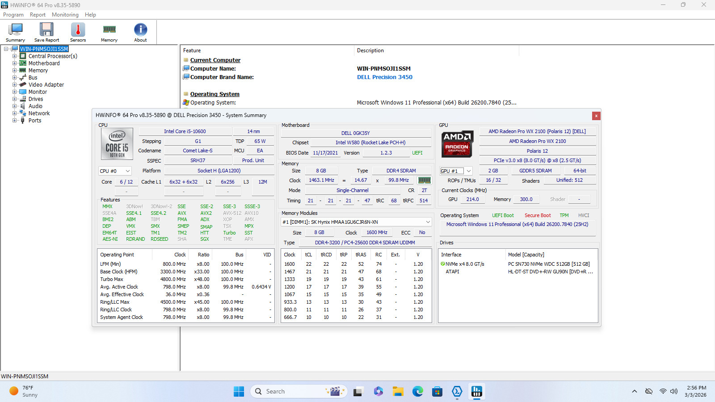Click the Turbo Max operating point row
Viewport: 715px width, 402px height.
click(185, 279)
